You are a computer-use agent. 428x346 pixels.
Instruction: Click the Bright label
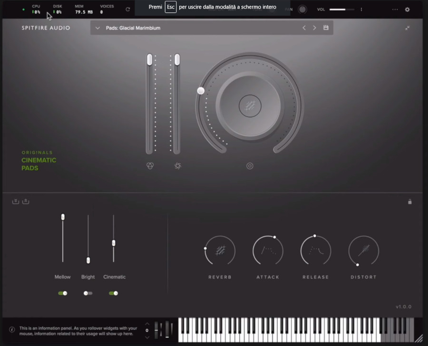pyautogui.click(x=88, y=277)
